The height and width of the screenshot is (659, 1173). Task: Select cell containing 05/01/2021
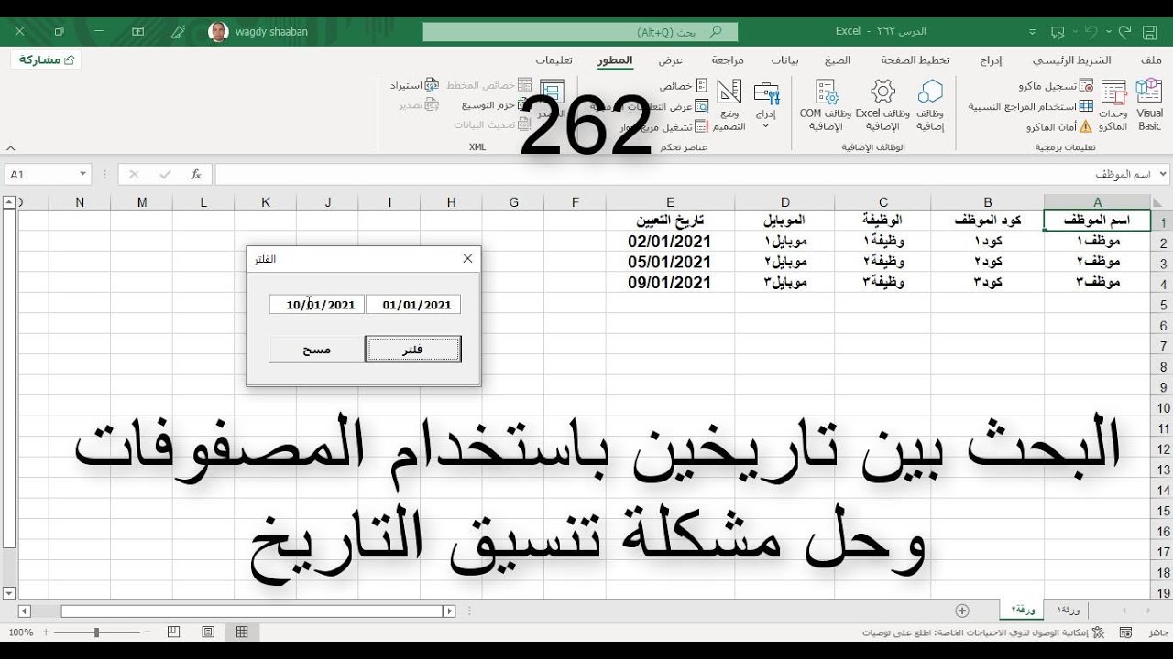(x=671, y=262)
